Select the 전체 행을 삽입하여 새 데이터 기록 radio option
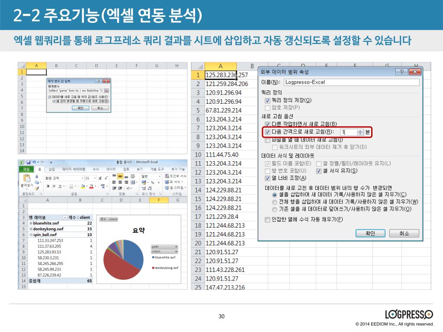 point(274,202)
